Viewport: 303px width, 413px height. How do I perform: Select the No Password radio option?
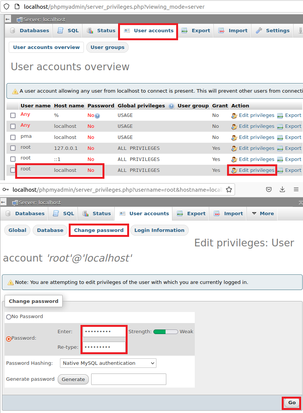[9, 317]
